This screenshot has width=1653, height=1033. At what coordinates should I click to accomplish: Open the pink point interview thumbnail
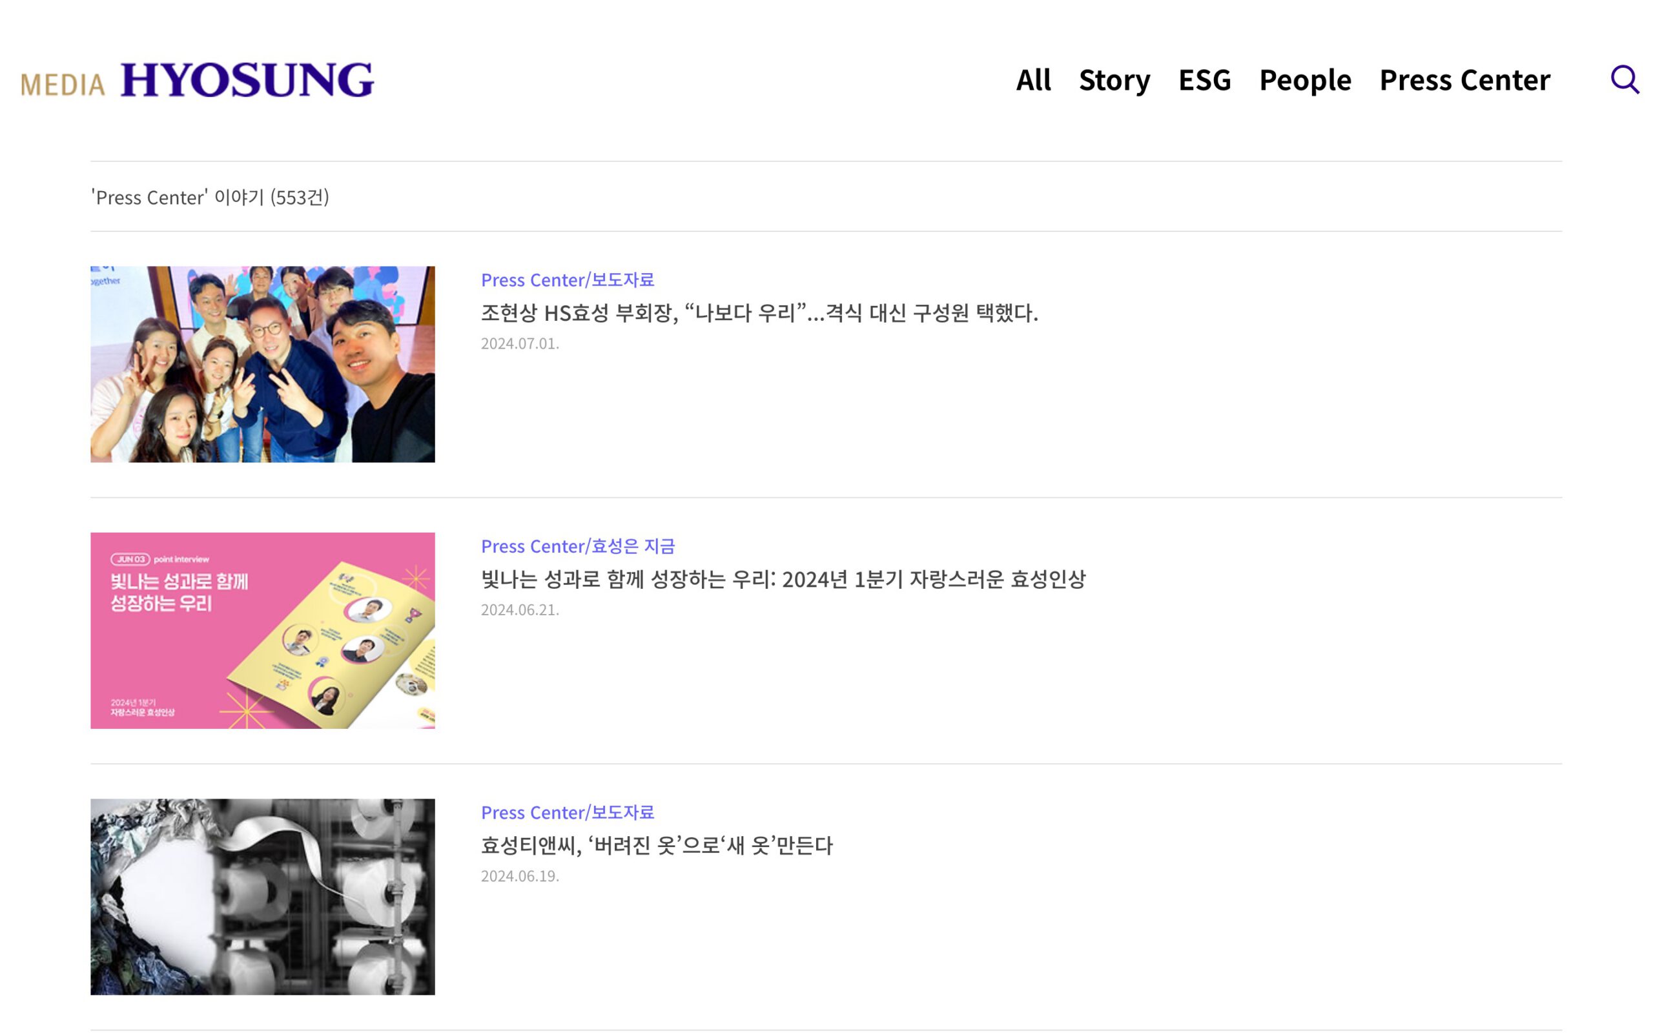coord(262,630)
